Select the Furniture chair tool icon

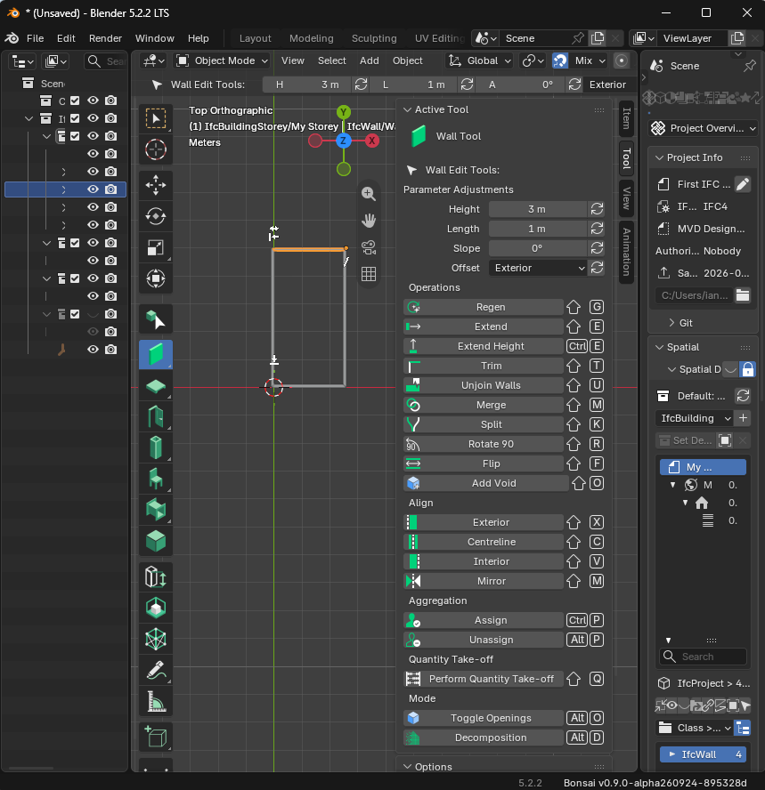(x=156, y=479)
